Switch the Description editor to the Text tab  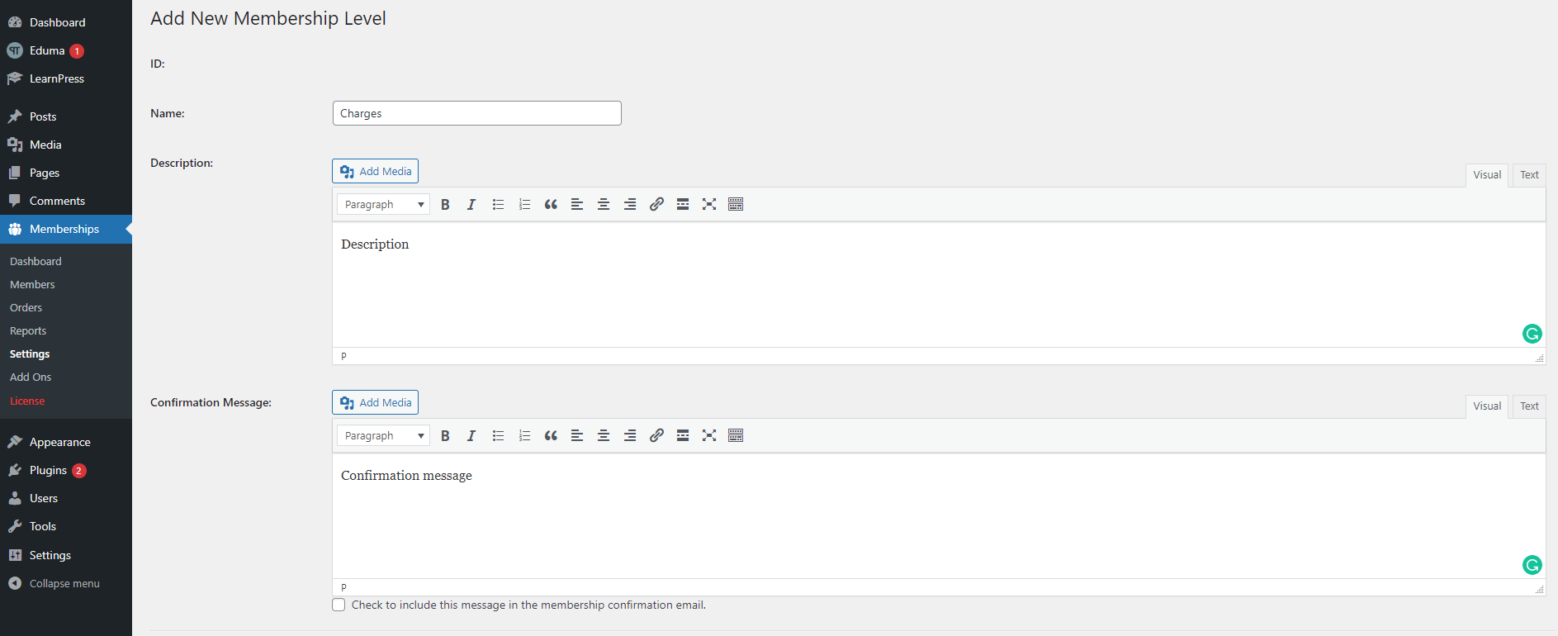1529,175
